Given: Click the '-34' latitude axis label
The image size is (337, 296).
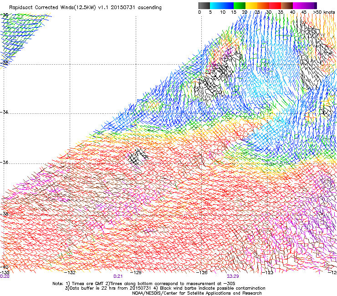Looking at the screenshot, I should (5, 112).
